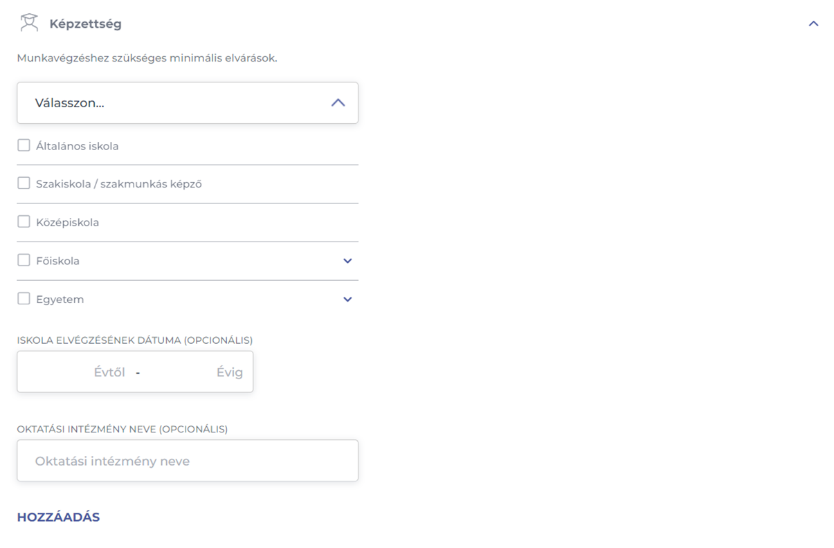
Task: Click the Szakiskola / szakmunkás képző label text
Action: (119, 184)
